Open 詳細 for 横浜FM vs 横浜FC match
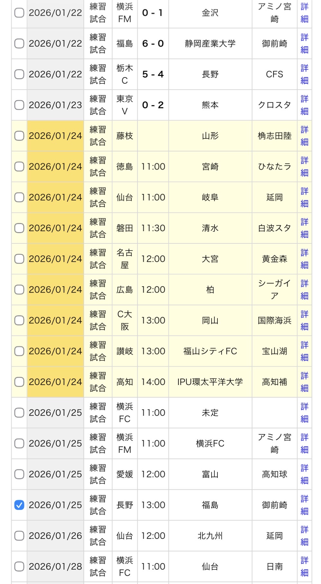The image size is (321, 584). 304,443
